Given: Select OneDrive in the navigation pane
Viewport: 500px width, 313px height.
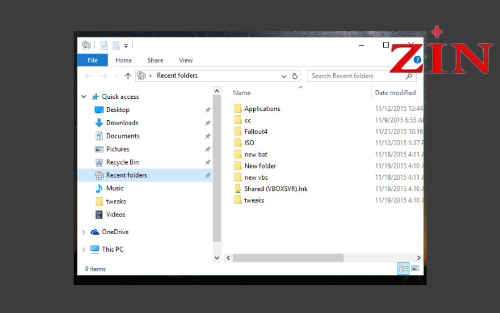Looking at the screenshot, I should point(115,232).
